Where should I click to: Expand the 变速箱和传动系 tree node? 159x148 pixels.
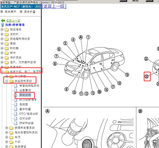click(2, 39)
